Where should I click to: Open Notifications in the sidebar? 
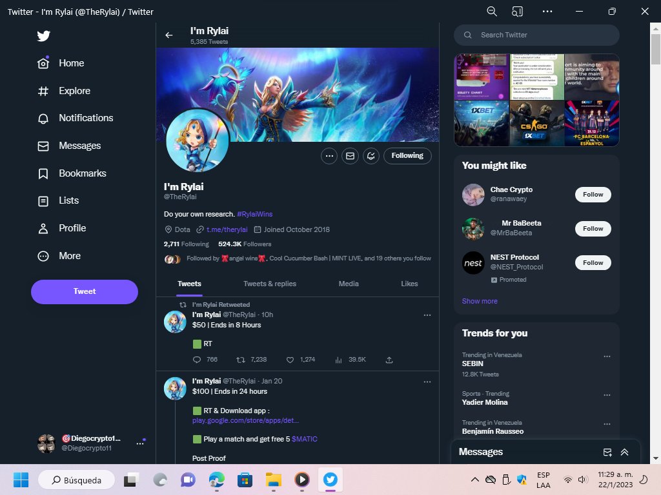point(75,119)
